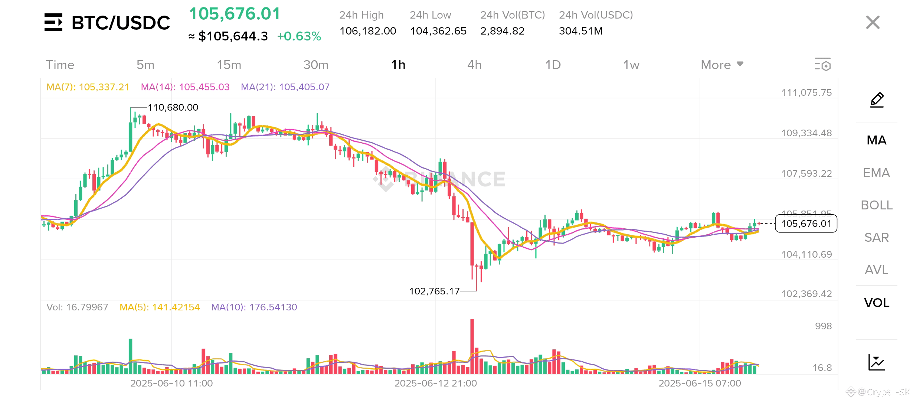
Task: Toggle the EMA indicator
Action: tap(877, 173)
